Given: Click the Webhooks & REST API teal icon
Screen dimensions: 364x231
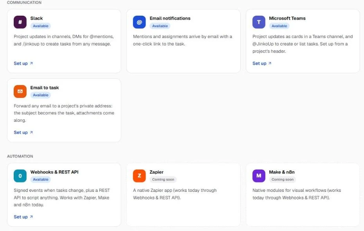Looking at the screenshot, I should [20, 176].
